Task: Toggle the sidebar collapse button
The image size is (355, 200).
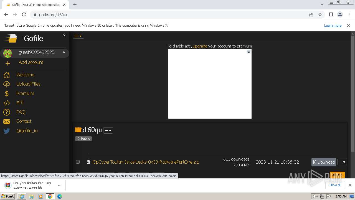Action: (x=78, y=36)
